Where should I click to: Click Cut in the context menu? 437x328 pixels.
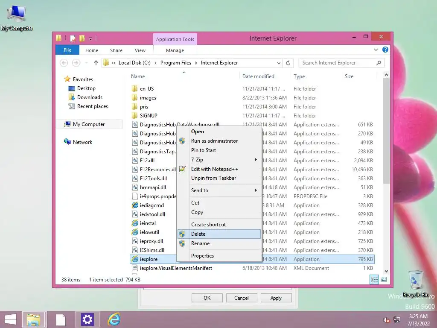(x=219, y=203)
